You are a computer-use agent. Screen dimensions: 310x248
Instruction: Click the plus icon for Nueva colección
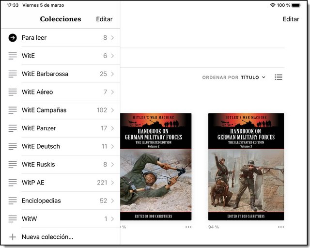click(13, 237)
